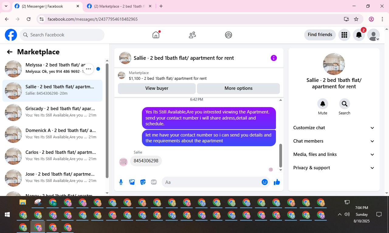Screen dimensions: 389x233
Task: Expand Chat members section
Action: click(334, 141)
